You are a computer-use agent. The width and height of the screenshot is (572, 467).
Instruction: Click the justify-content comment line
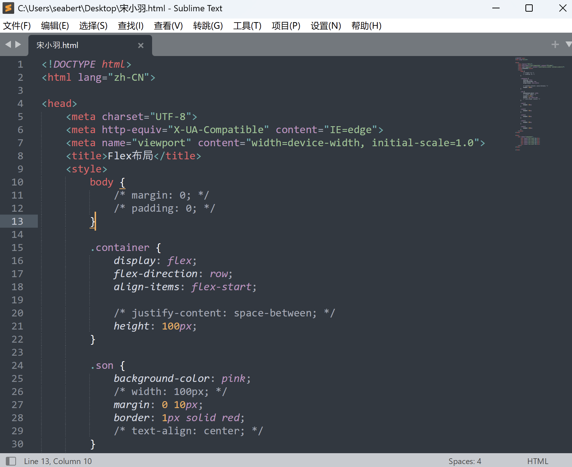click(225, 313)
